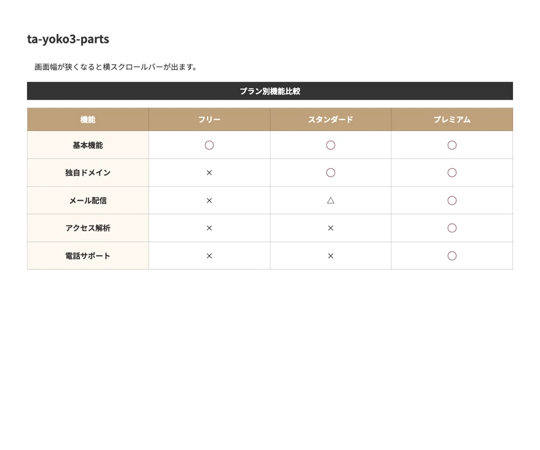Click the circle for メール配信 under プレミアム
Image resolution: width=540 pixels, height=450 pixels.
click(x=452, y=200)
